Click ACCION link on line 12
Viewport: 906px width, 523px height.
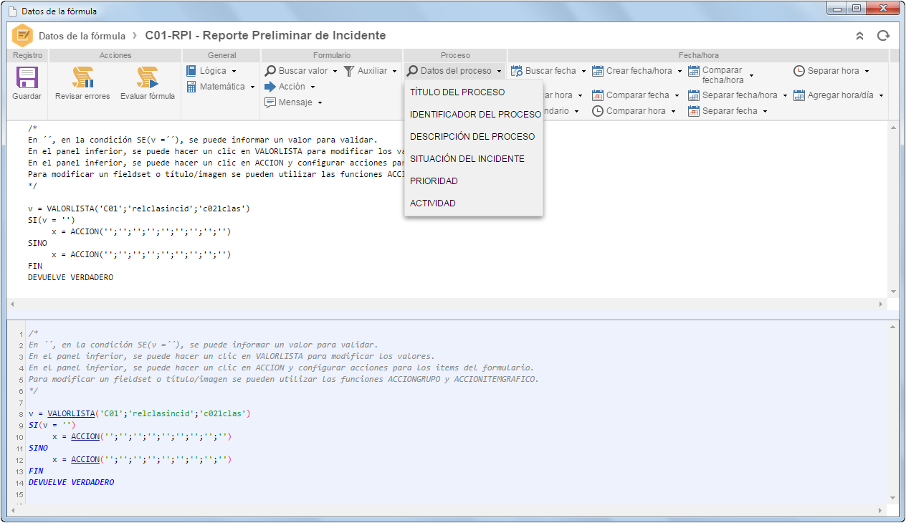click(85, 459)
